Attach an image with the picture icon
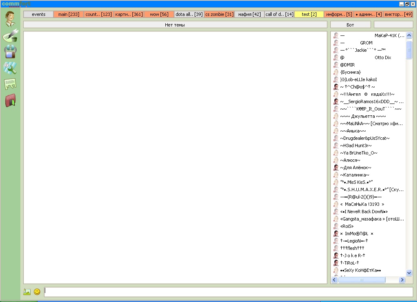This screenshot has width=417, height=302. coord(27,292)
